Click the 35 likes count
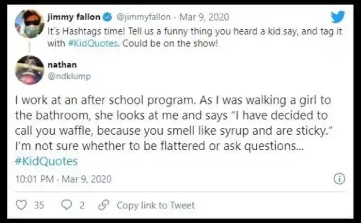The image size is (361, 223). (x=39, y=205)
